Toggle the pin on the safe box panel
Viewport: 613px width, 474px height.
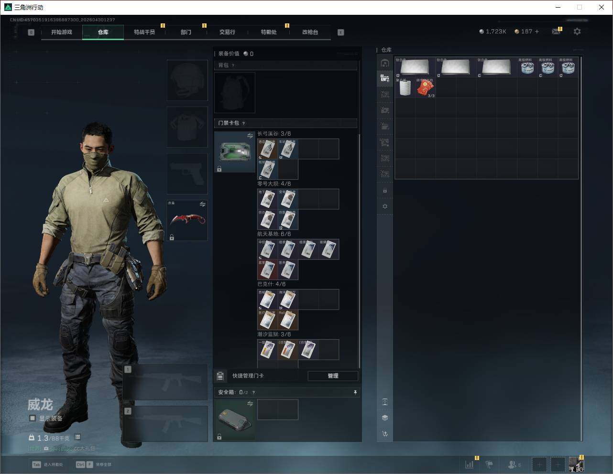click(355, 392)
